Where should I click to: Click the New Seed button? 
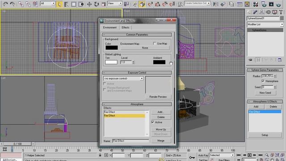pyautogui.click(x=265, y=93)
